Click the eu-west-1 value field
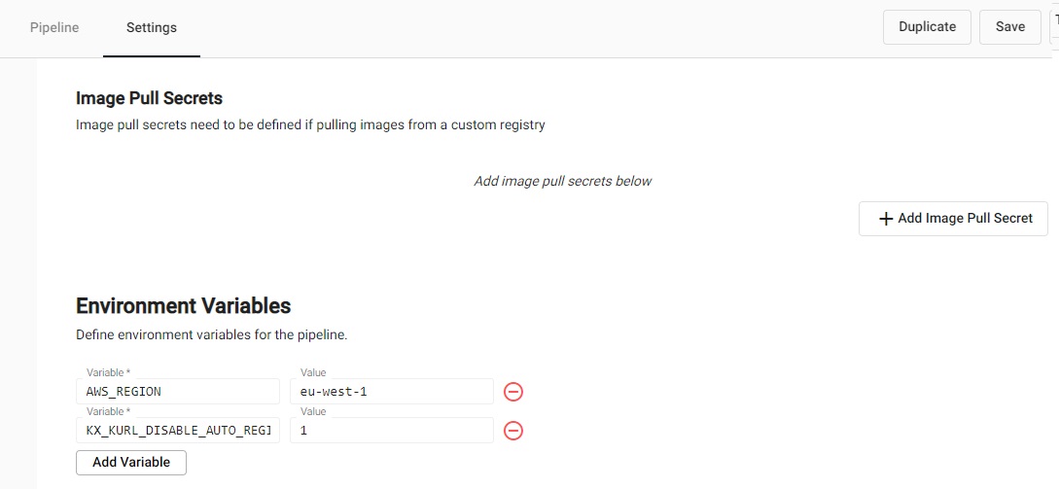This screenshot has width=1059, height=489. pos(392,392)
